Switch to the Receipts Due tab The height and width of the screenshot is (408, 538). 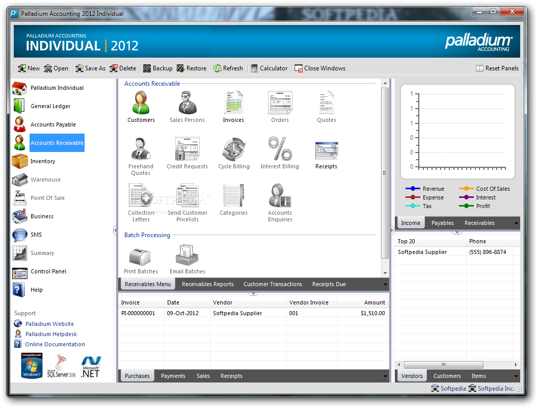click(329, 285)
